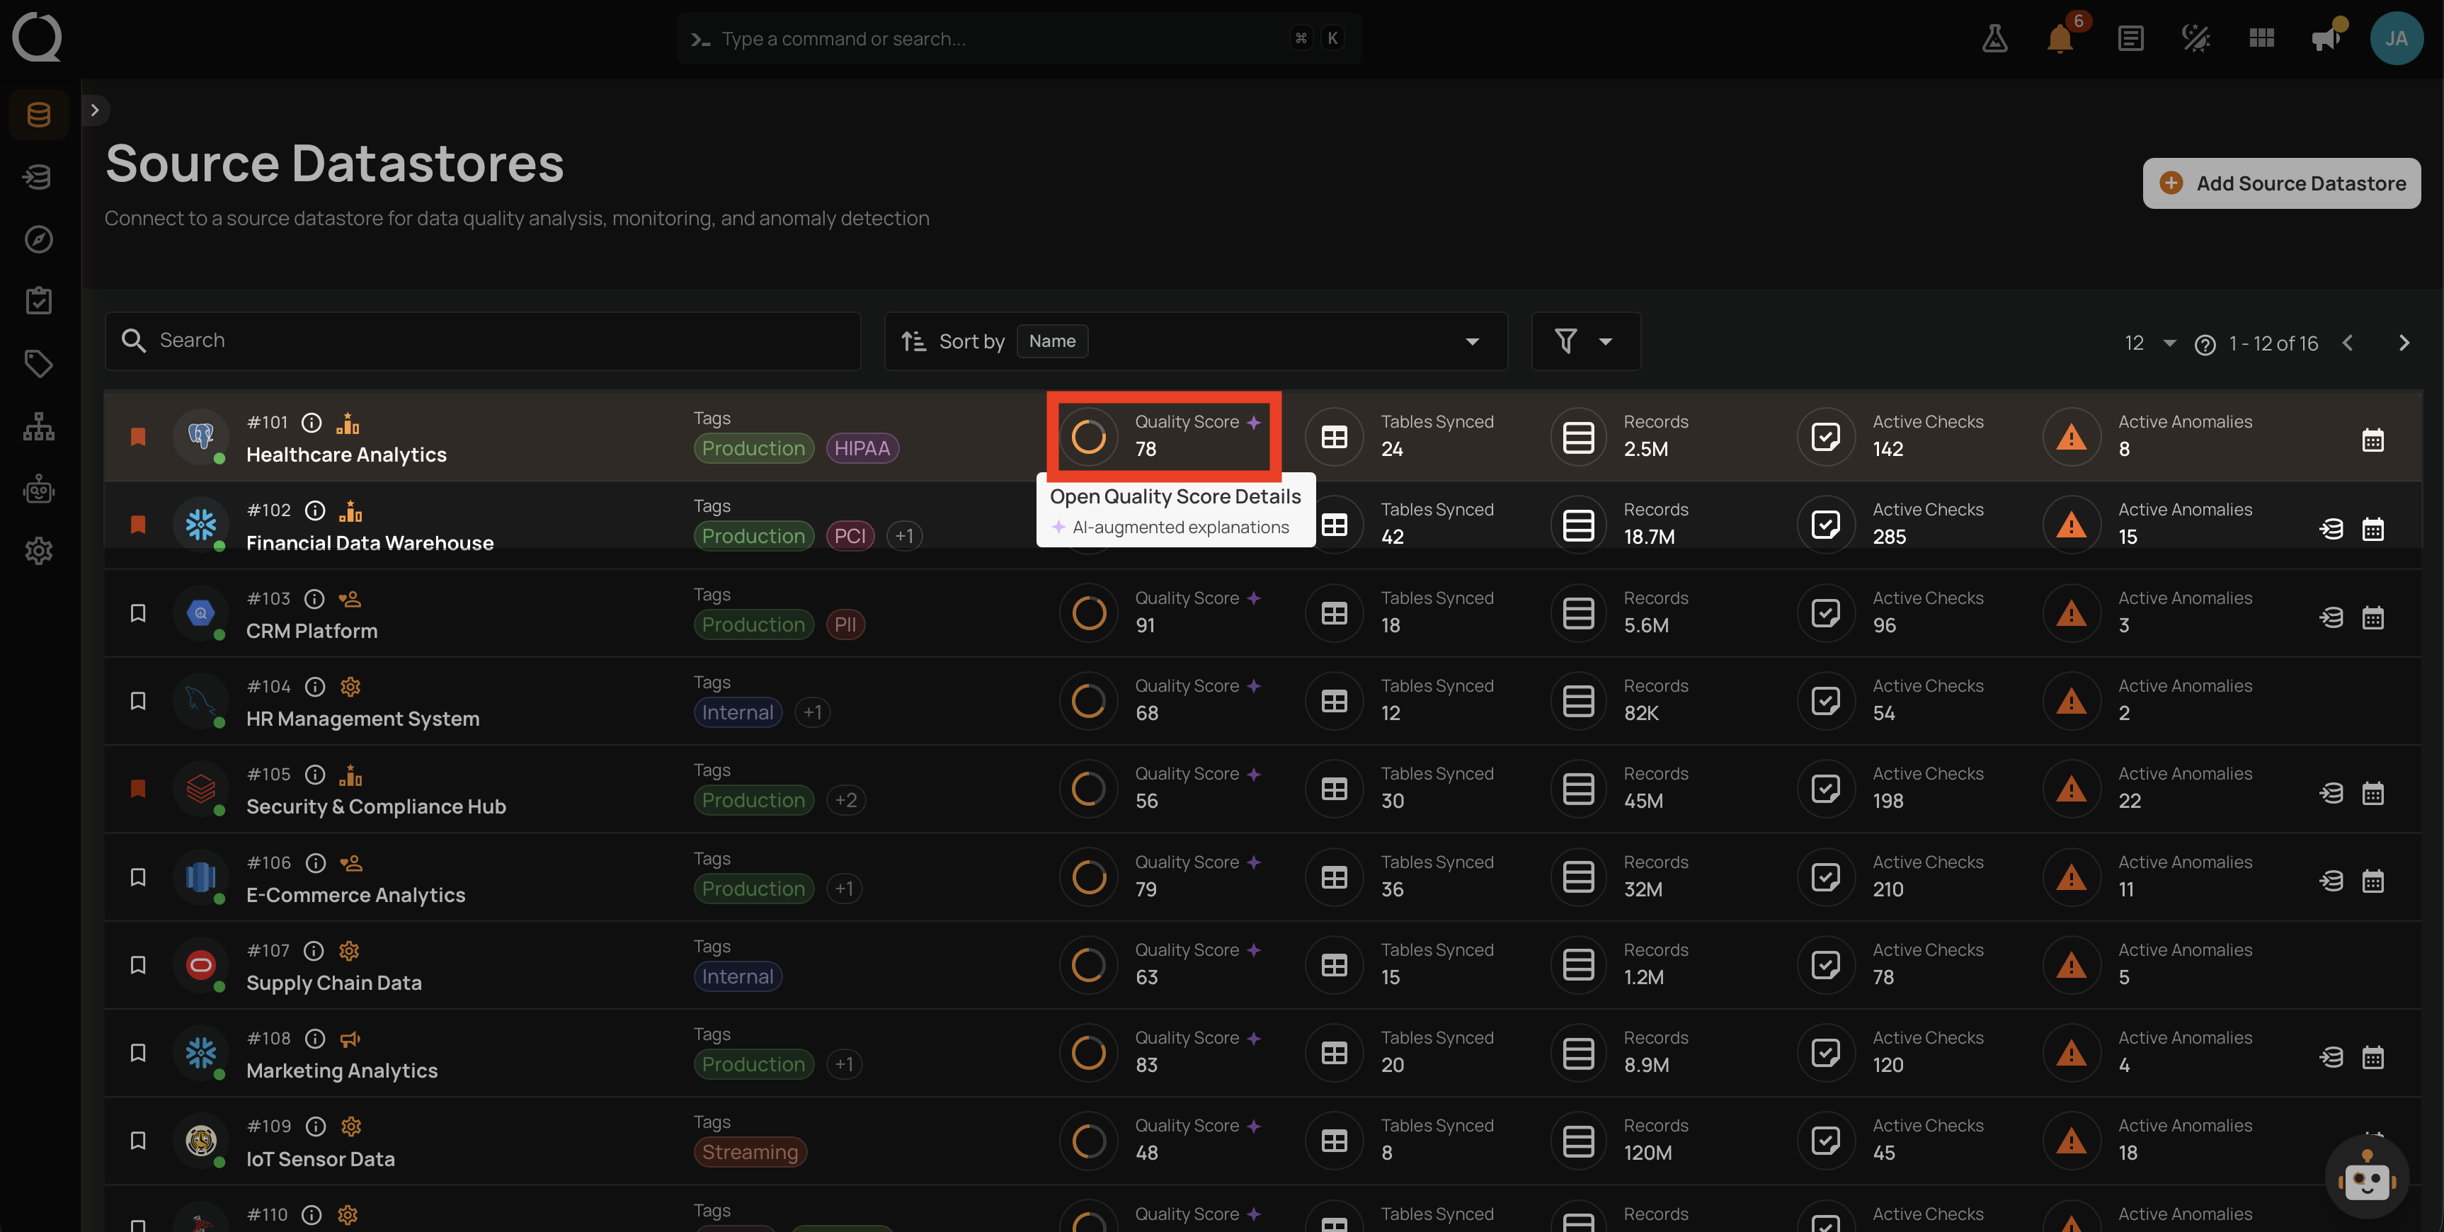Open the page size 12 dropdown
This screenshot has height=1232, width=2444.
(2149, 343)
